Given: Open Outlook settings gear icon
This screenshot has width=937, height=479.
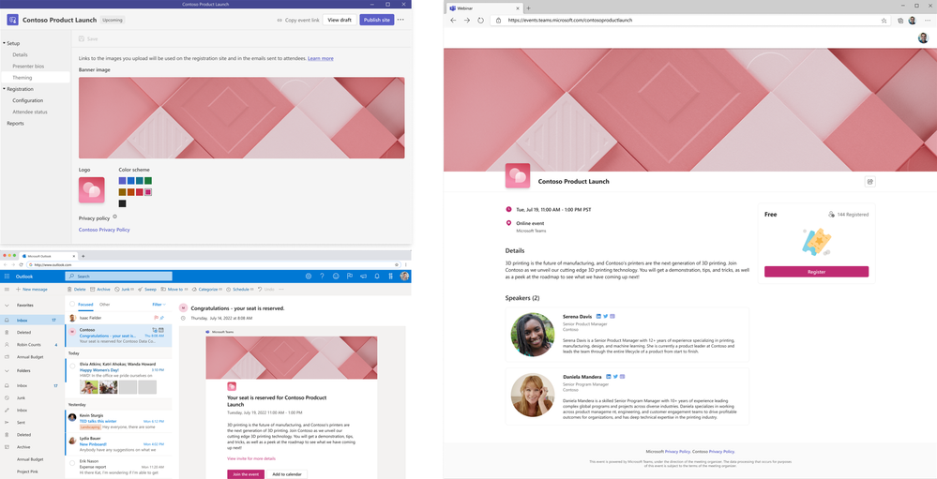Looking at the screenshot, I should pos(309,276).
